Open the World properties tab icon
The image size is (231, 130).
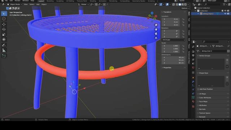tap(193, 68)
